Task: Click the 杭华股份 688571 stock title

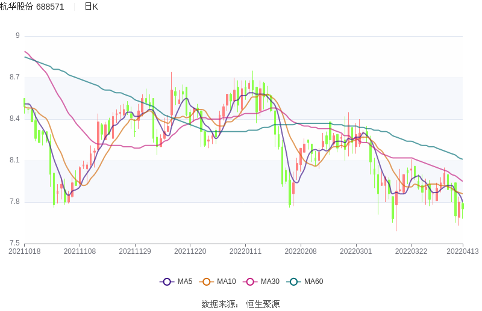Action: (33, 7)
